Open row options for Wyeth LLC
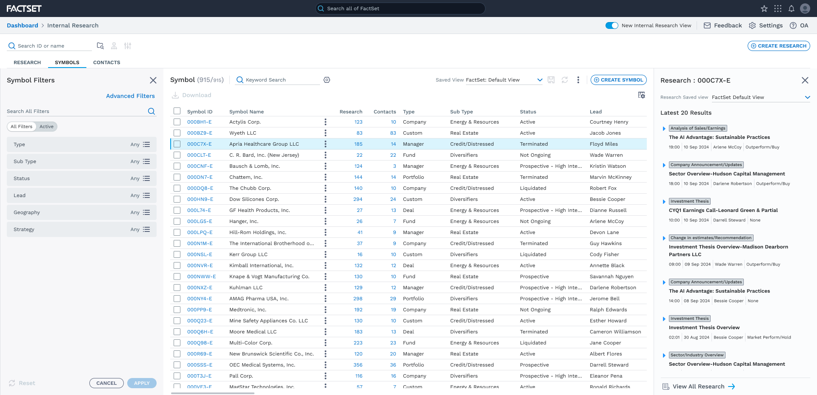 (x=326, y=133)
